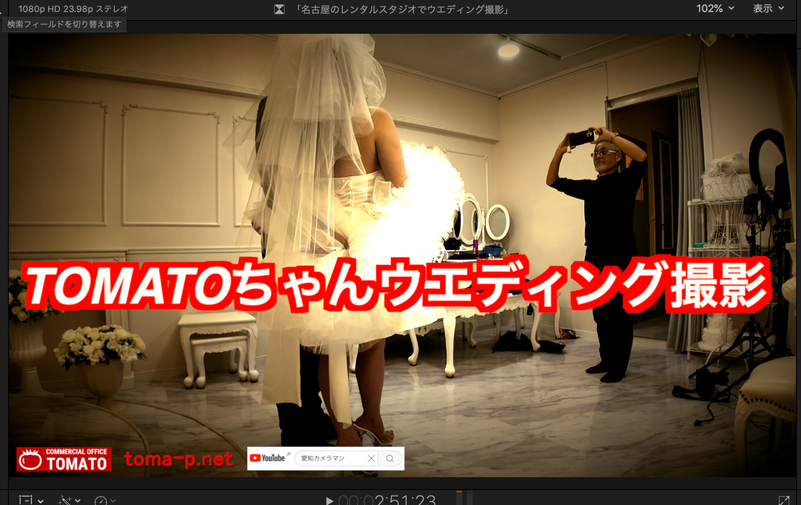Expand the enhancements menu chevron
The width and height of the screenshot is (801, 505).
78,500
